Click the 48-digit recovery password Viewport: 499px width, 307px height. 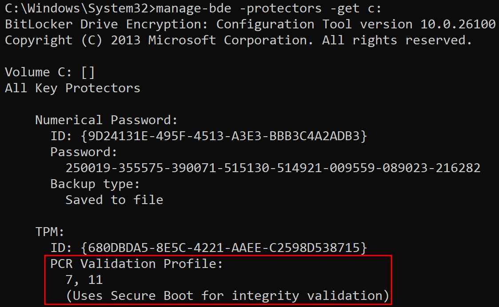click(x=273, y=168)
